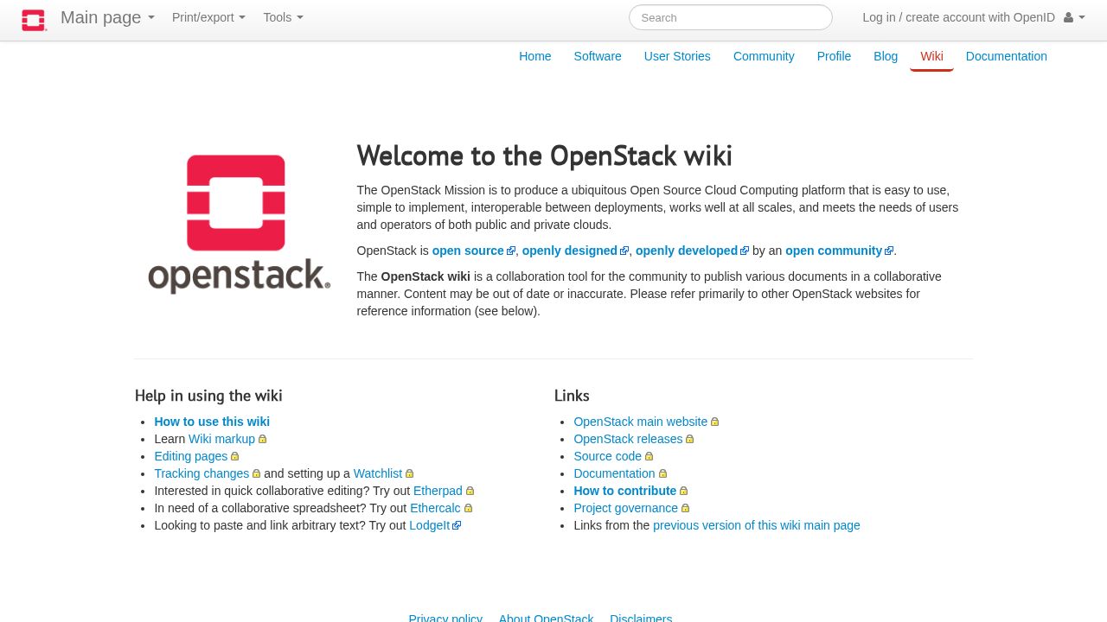
Task: Follow the 'openly developed' link
Action: (692, 251)
